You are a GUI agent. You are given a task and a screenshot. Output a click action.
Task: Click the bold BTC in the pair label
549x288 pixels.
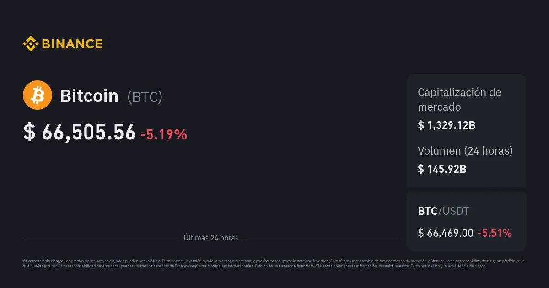(x=428, y=211)
